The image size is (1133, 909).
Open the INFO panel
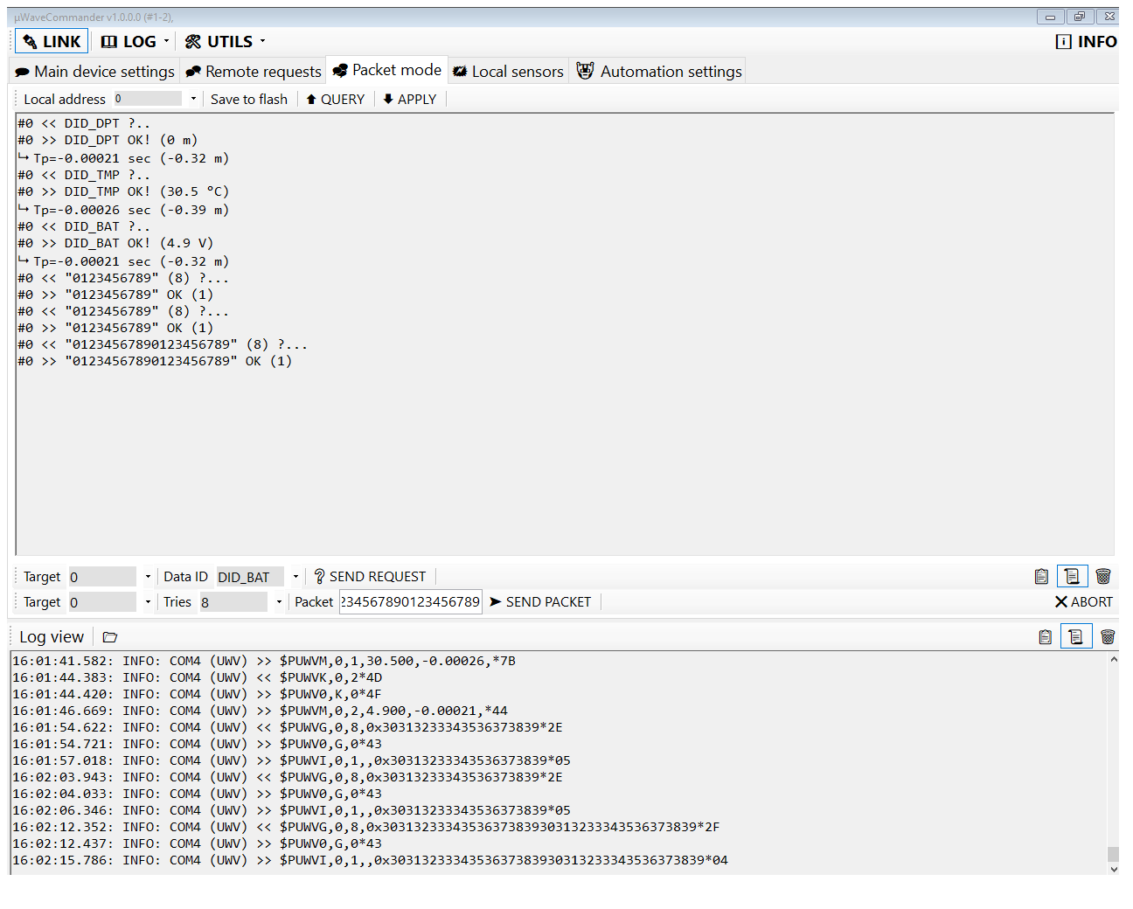[x=1087, y=41]
